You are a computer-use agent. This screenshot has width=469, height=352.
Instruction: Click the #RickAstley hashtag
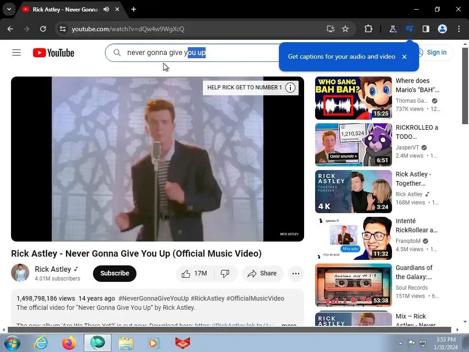[207, 298]
